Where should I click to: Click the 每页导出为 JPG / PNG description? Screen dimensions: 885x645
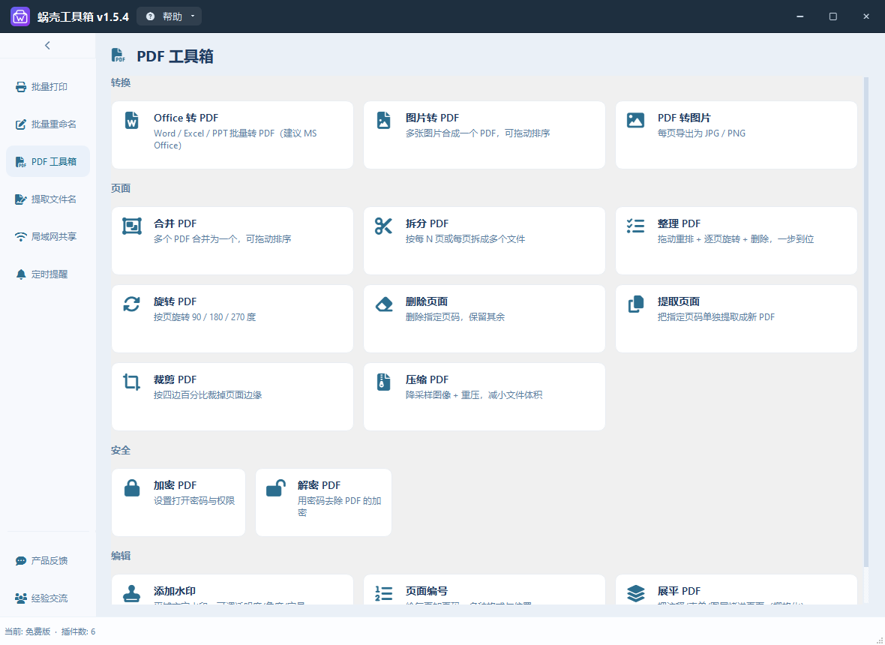pyautogui.click(x=701, y=133)
